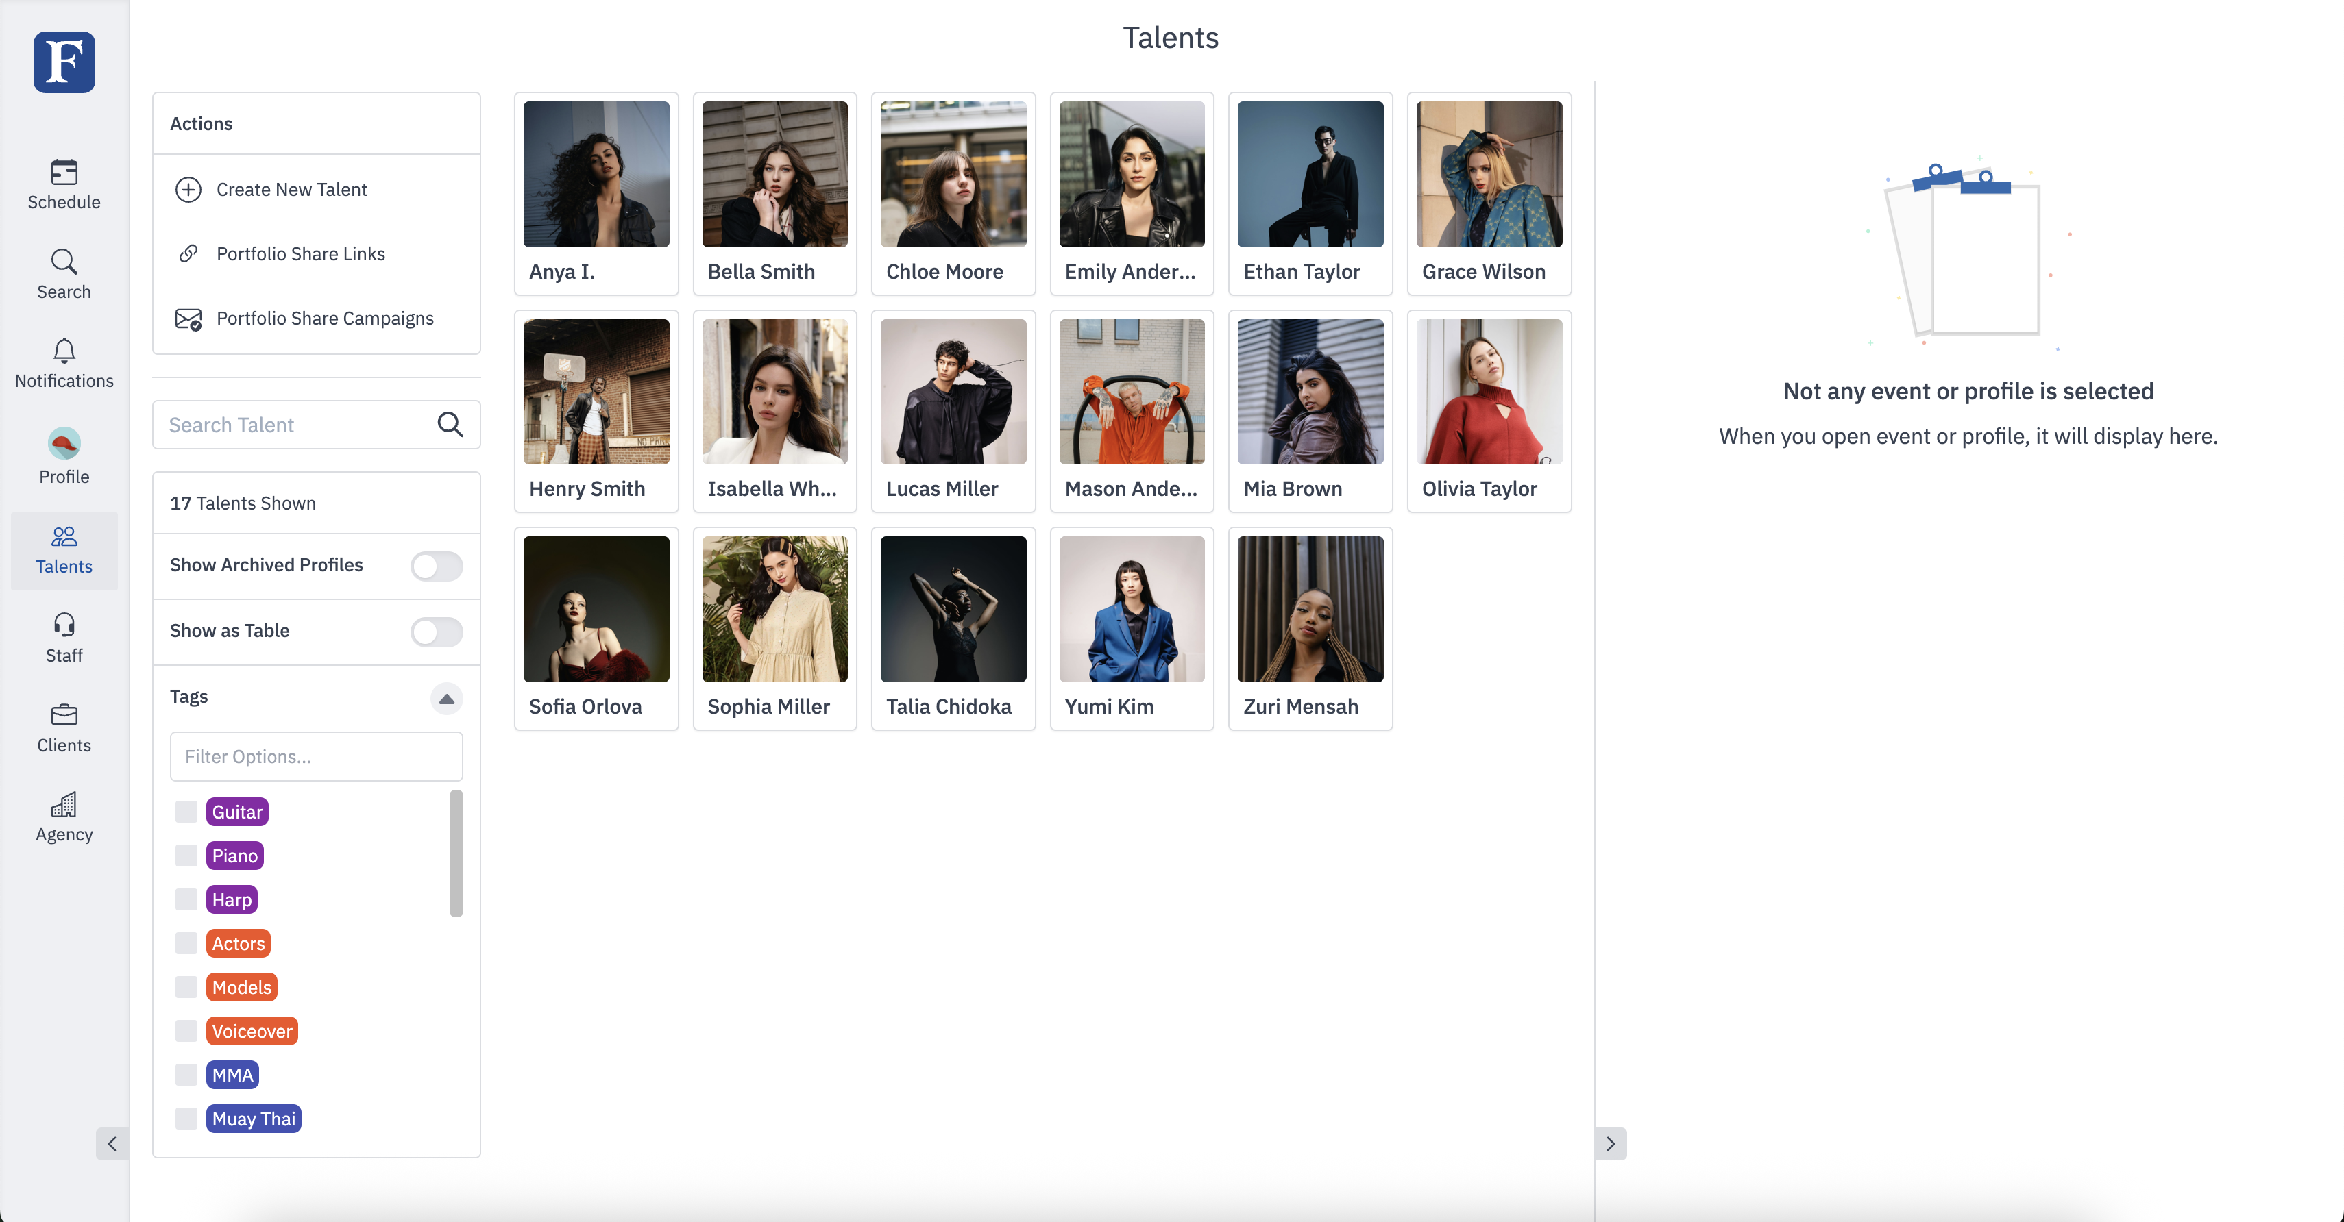Screen dimensions: 2344x1222
Task: Turn on Show as Table toggle
Action: 436,631
